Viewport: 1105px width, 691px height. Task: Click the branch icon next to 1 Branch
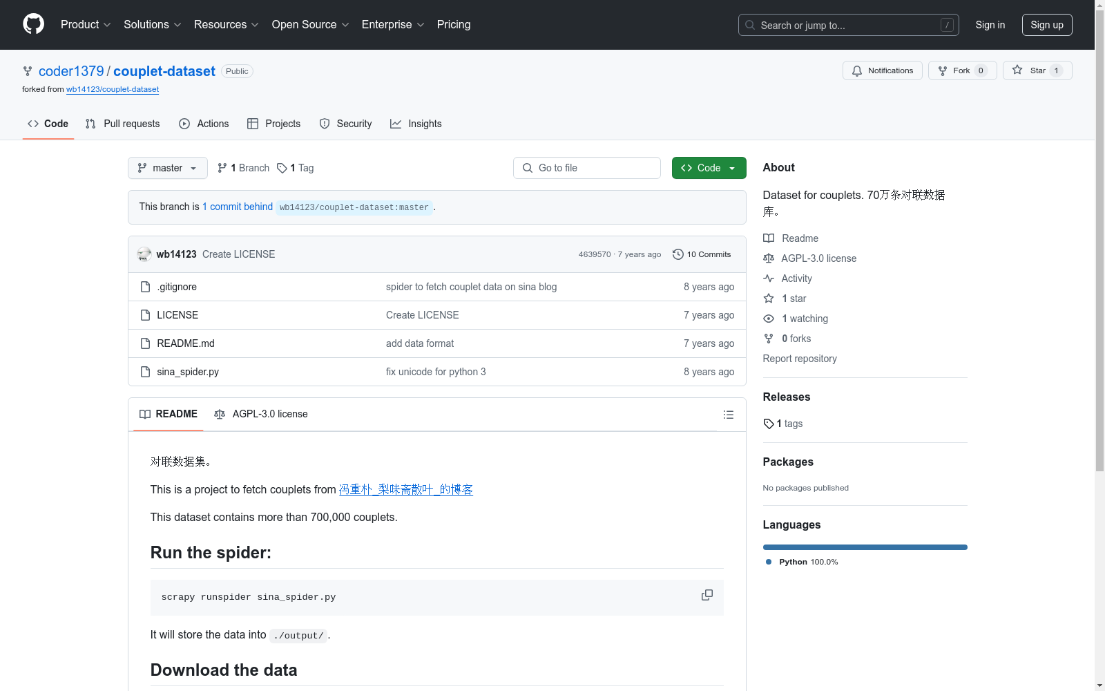[222, 168]
